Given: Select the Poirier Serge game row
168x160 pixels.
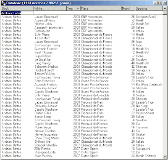Looking at the screenshot, I should pos(82,127).
